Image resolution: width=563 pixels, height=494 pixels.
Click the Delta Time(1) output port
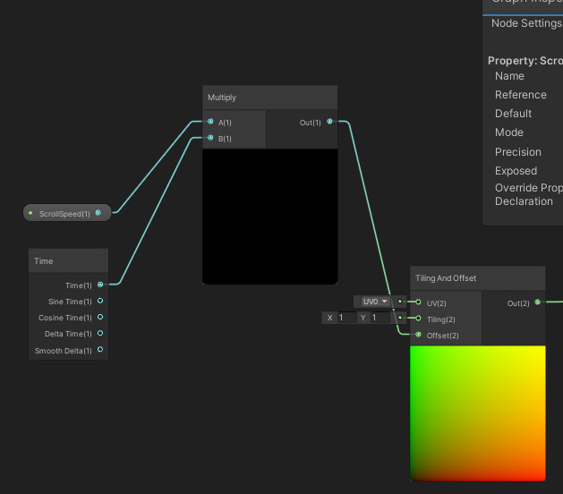coord(100,334)
